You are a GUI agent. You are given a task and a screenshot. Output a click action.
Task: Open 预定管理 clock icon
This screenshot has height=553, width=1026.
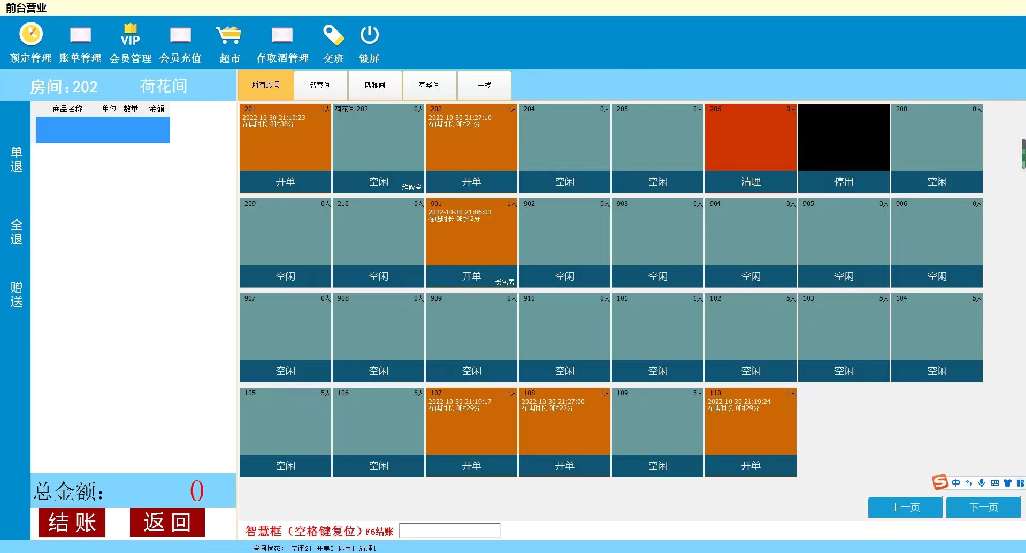(31, 35)
